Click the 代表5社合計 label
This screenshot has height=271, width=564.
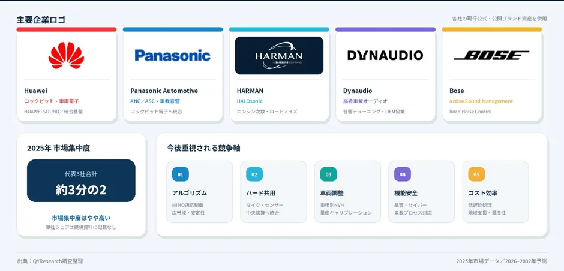[x=81, y=174]
